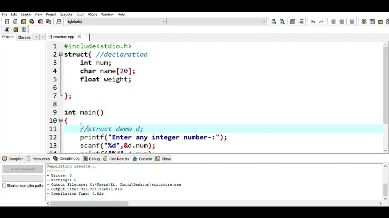Open the Help menu
Viewport: 389px width, 218px height.
(121, 14)
